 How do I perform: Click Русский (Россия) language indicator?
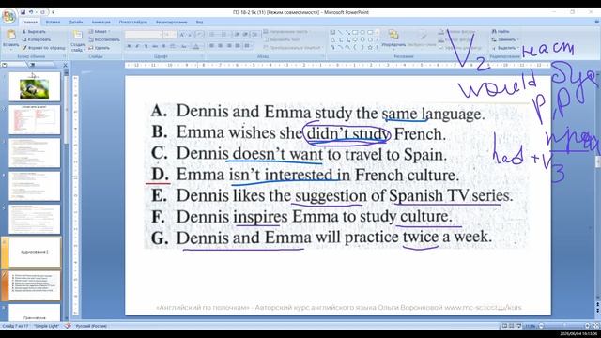(x=91, y=326)
